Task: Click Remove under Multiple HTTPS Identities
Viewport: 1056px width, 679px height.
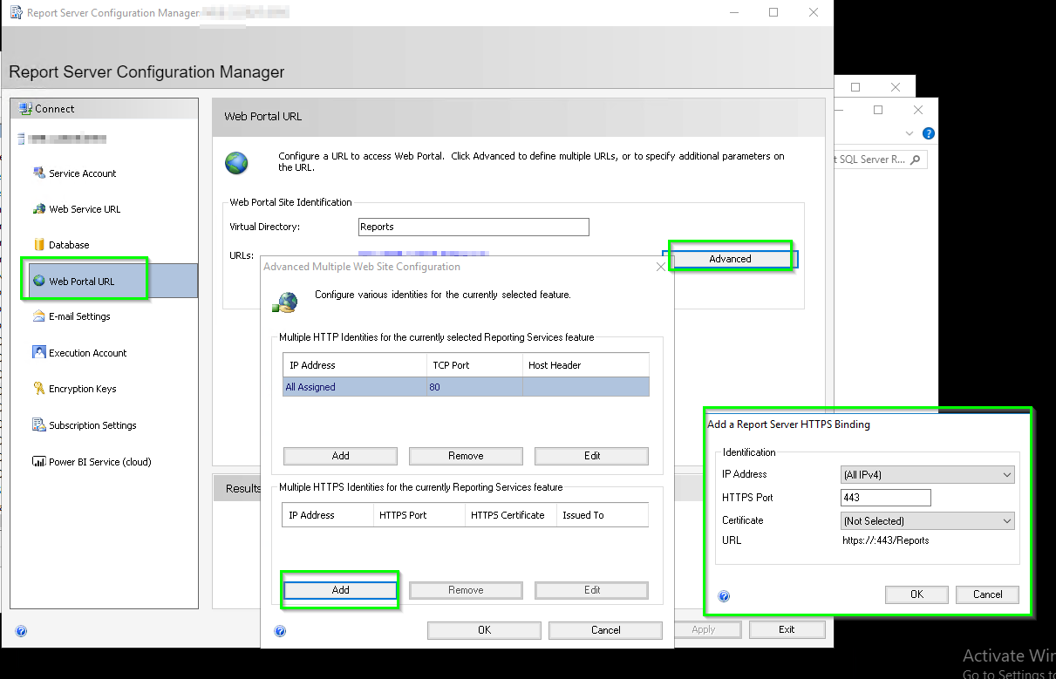Action: pyautogui.click(x=466, y=590)
